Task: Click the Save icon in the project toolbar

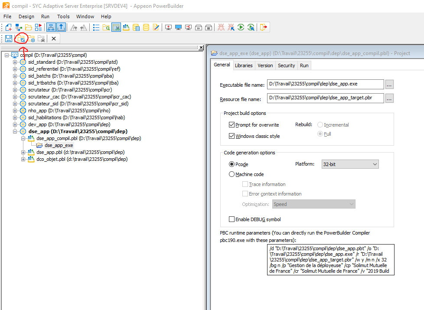Action: (9, 39)
